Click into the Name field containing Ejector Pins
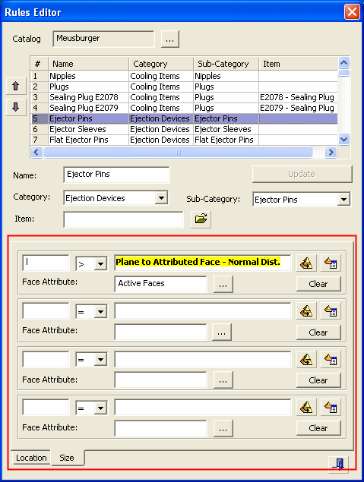The height and width of the screenshot is (482, 364). [116, 175]
